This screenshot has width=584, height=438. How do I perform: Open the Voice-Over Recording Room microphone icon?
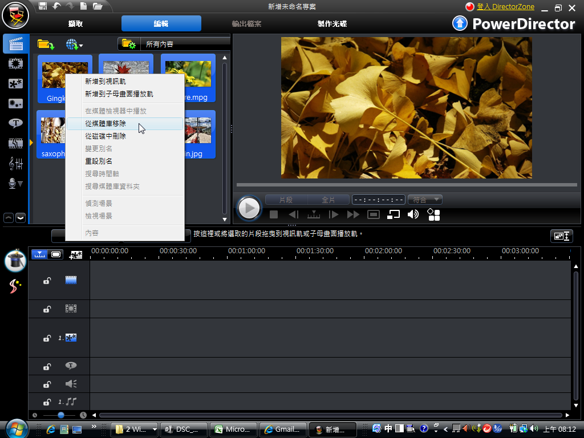[15, 183]
